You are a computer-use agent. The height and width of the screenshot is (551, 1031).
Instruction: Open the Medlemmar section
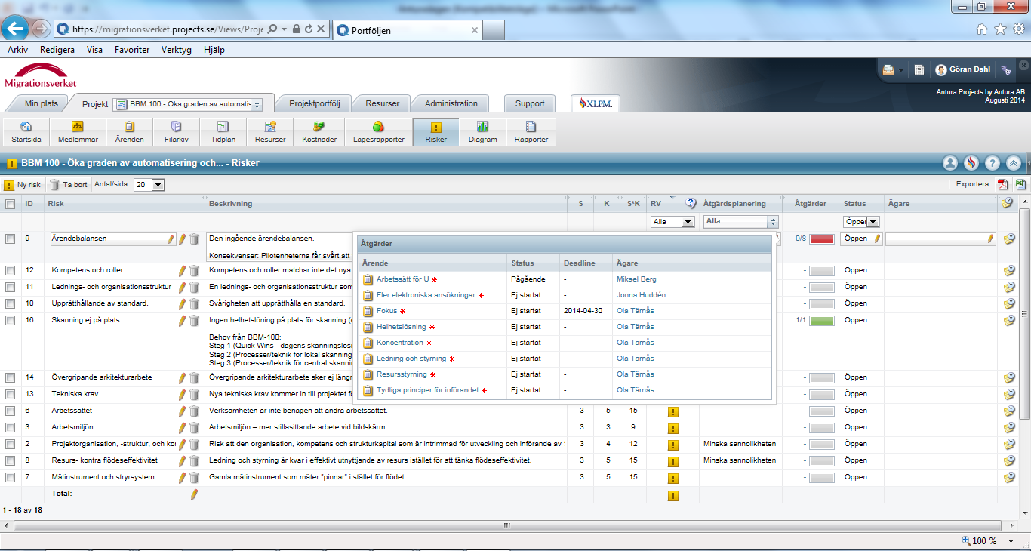tap(78, 131)
